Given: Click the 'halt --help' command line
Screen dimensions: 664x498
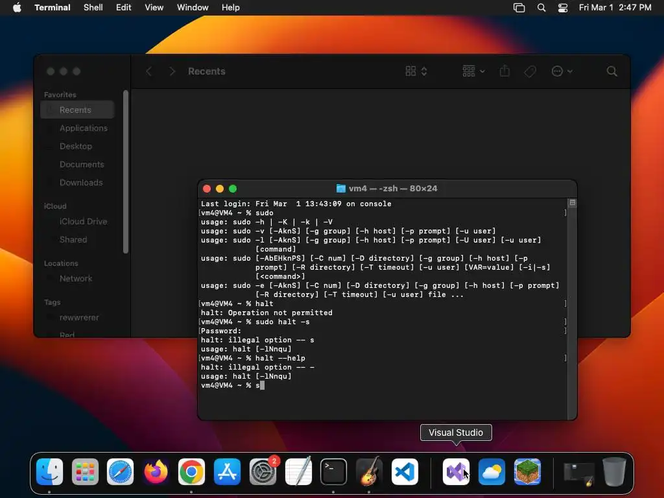Looking at the screenshot, I should [x=253, y=358].
